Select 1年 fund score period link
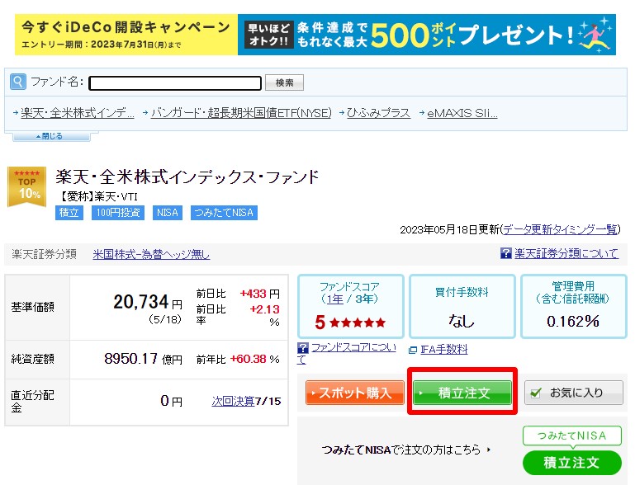 point(334,299)
